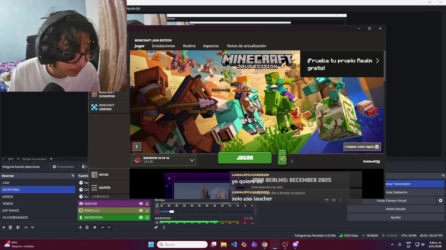Viewport: 446px width, 250px height.
Task: Open source properties gear in Fuentes toolbar
Action: (94, 227)
